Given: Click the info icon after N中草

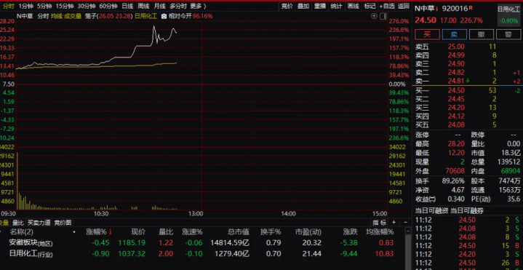Looking at the screenshot, I should (x=437, y=9).
